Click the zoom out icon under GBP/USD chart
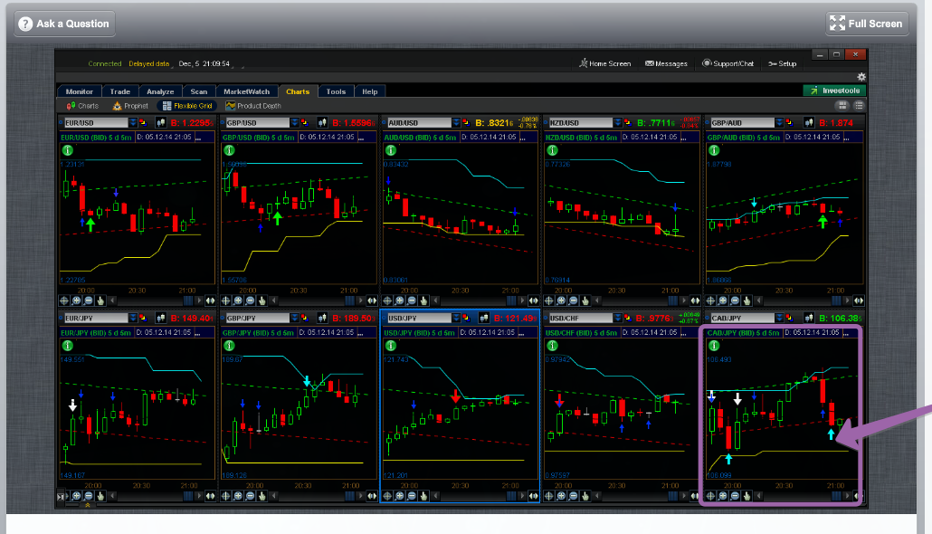 pos(250,300)
